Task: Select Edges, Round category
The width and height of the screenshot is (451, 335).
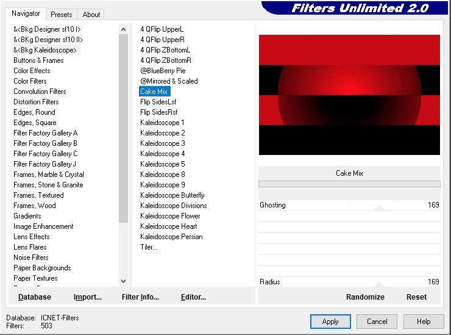Action: [x=34, y=112]
